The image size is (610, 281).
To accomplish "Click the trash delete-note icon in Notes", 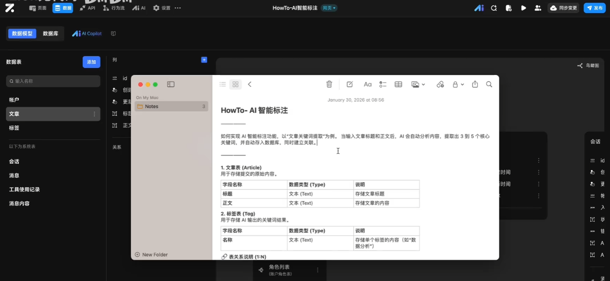I will click(329, 84).
